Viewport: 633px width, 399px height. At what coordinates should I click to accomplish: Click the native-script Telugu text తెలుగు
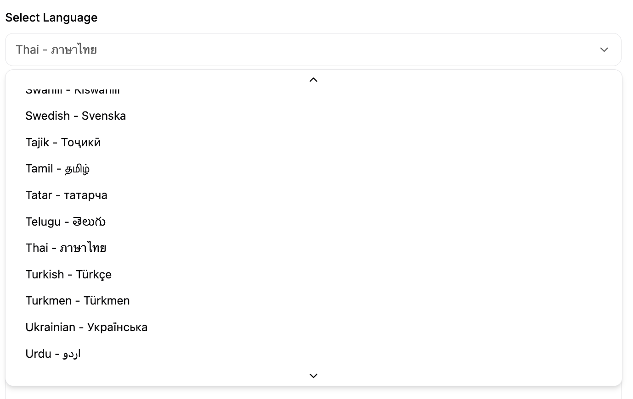point(89,222)
